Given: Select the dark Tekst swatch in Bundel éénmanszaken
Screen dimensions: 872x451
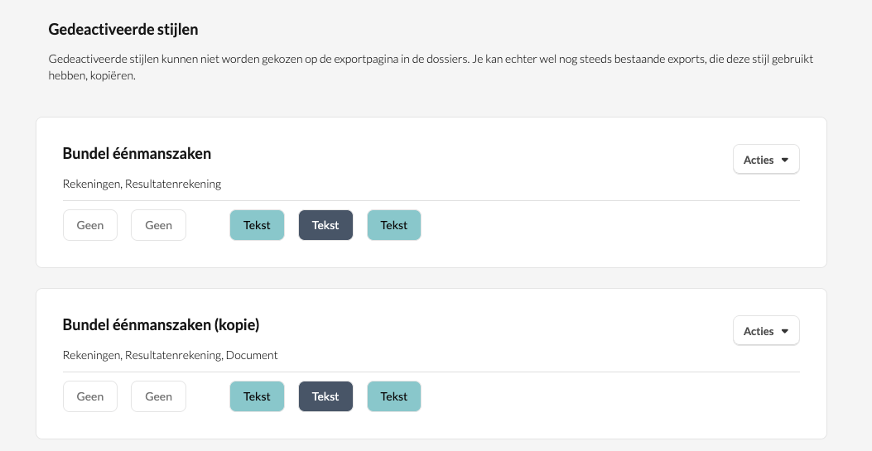Looking at the screenshot, I should click(x=325, y=225).
